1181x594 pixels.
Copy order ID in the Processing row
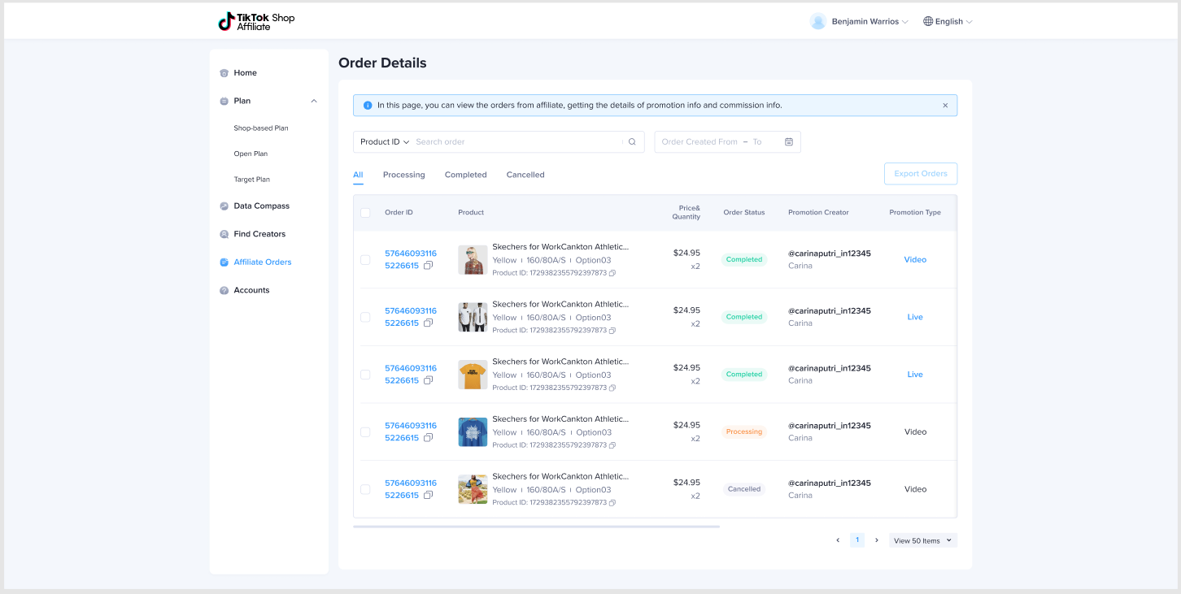429,438
